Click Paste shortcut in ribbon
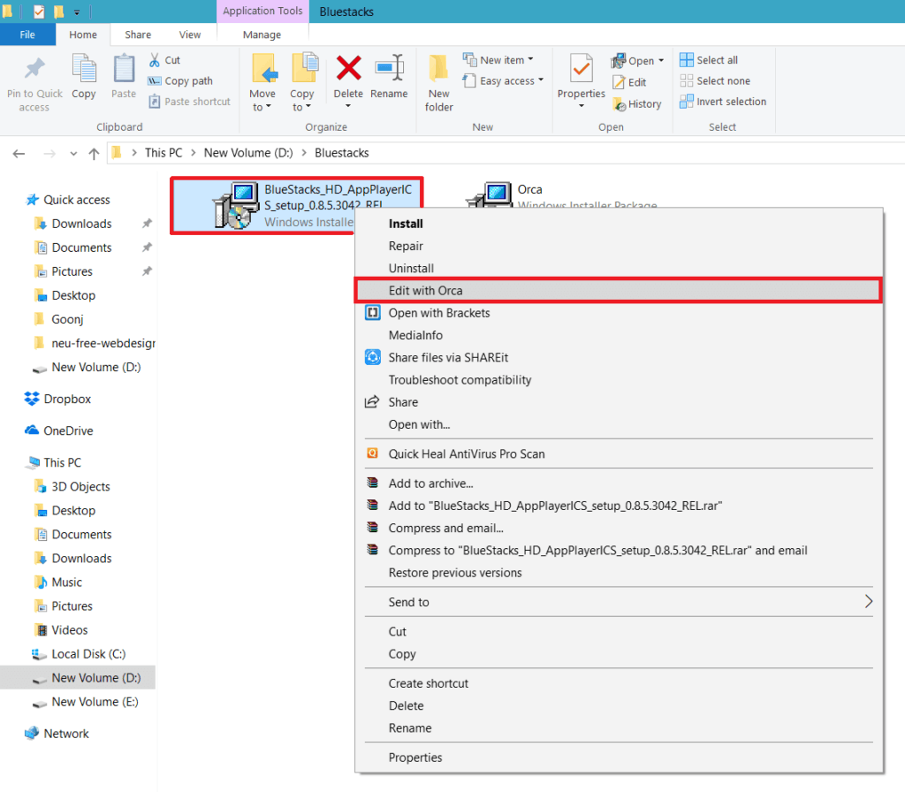 tap(189, 102)
